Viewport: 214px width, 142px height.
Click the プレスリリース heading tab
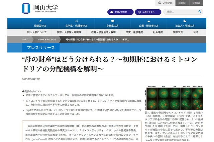[x=41, y=48]
